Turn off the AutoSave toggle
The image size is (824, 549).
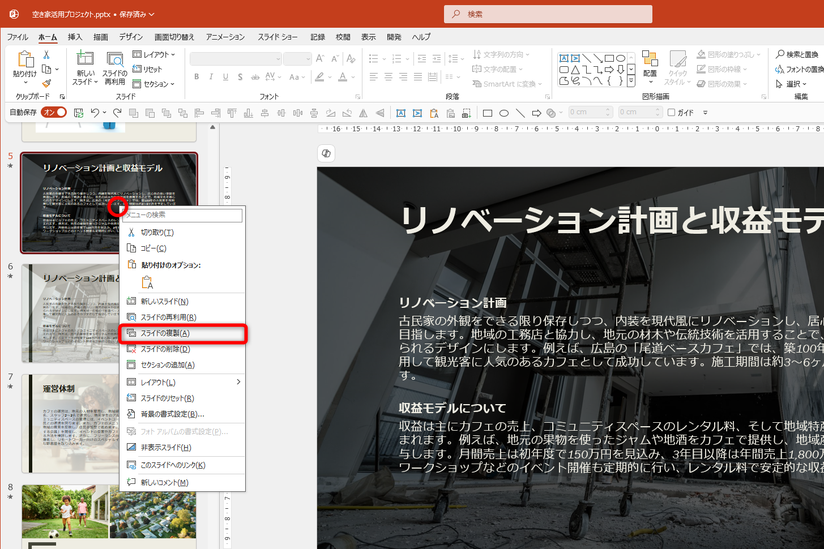[x=54, y=113]
